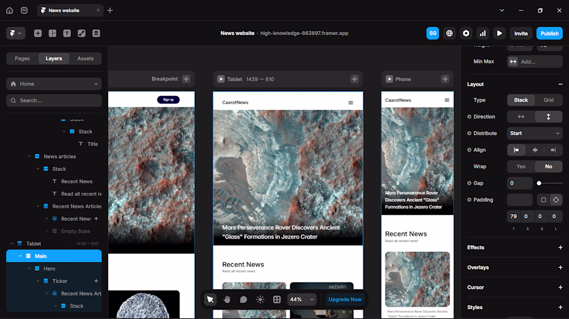Open the zoom 44% dropdown

[302, 299]
